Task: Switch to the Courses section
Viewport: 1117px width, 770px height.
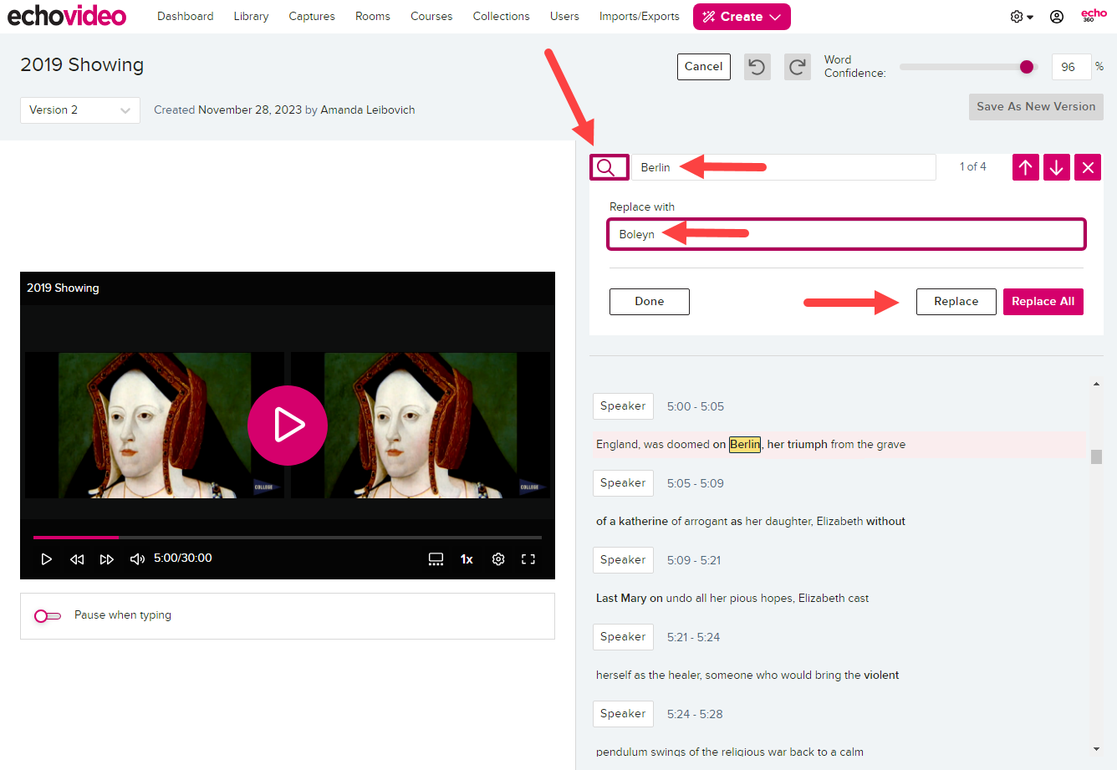Action: point(431,16)
